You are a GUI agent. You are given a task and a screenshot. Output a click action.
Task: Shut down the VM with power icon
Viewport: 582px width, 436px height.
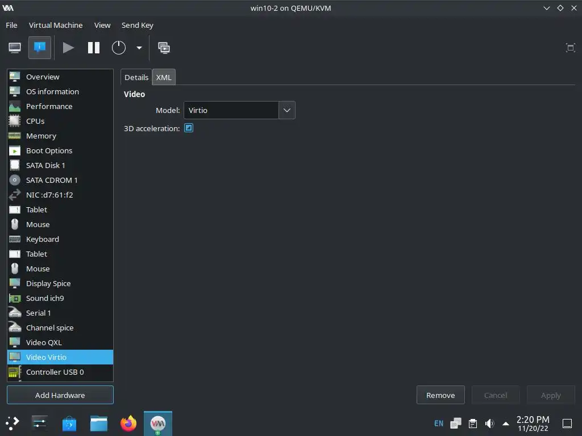(x=119, y=48)
